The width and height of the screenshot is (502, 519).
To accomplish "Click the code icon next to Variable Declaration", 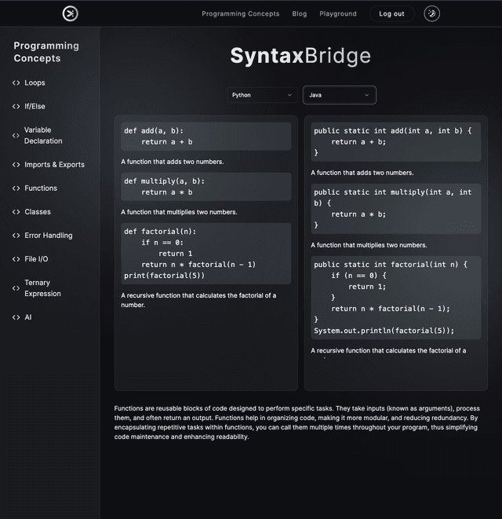I will (16, 135).
